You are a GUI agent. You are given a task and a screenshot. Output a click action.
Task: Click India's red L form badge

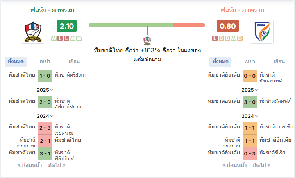[215, 38]
